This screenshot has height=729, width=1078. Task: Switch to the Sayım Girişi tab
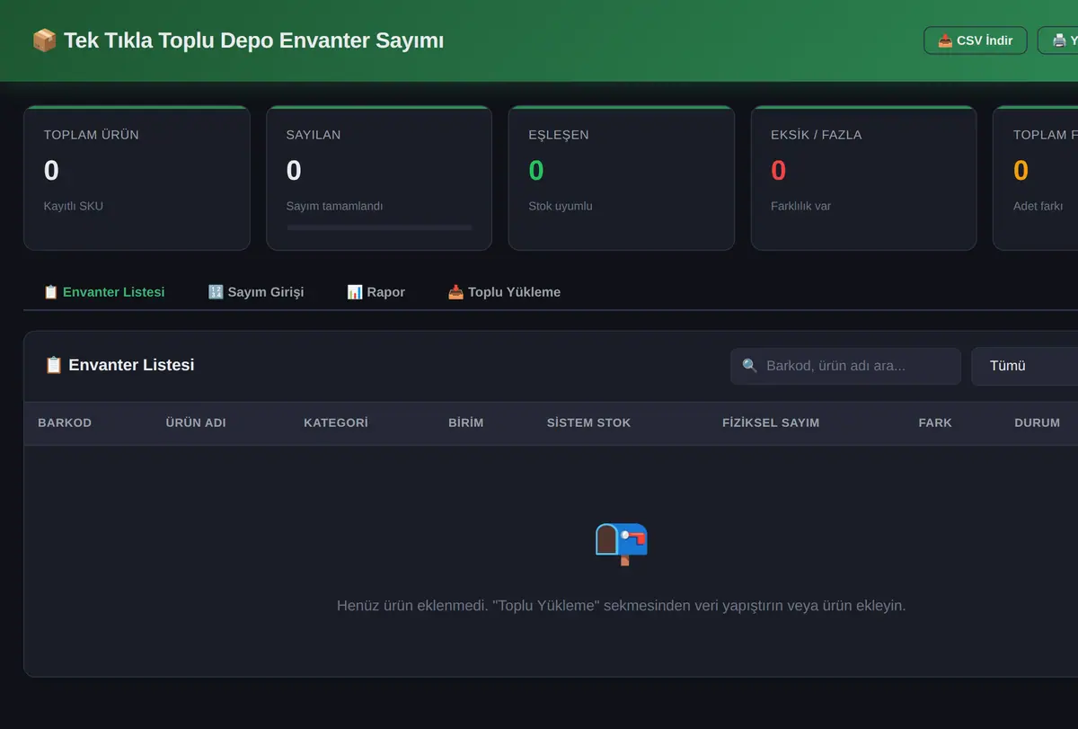256,292
